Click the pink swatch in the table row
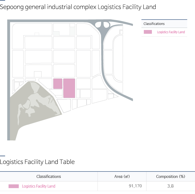The width and height of the screenshot is (195, 194). click(x=14, y=186)
